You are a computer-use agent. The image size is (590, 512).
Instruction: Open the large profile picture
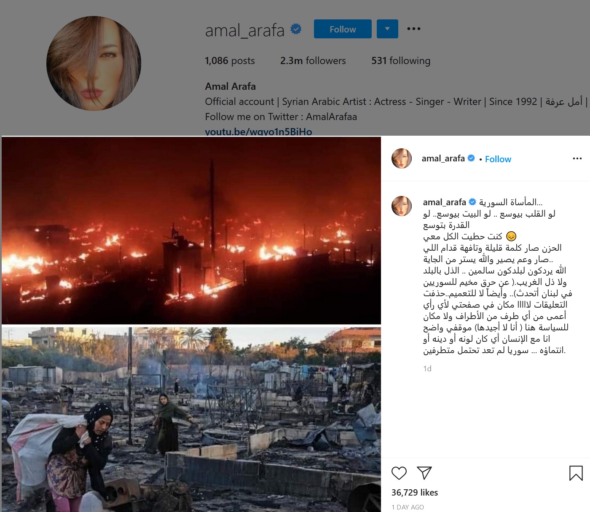tap(94, 63)
